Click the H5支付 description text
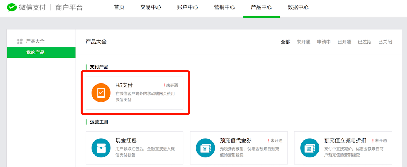The image size is (407, 167). pos(145,97)
